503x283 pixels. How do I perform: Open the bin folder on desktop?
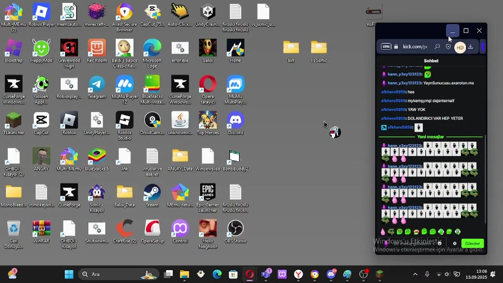291,51
